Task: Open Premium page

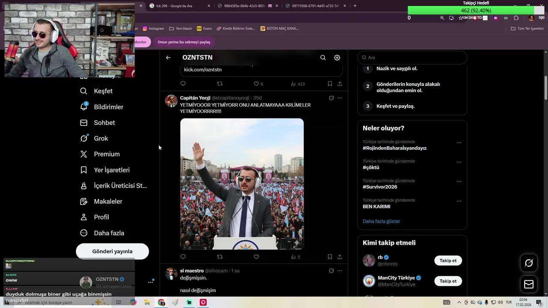Action: click(x=100, y=154)
